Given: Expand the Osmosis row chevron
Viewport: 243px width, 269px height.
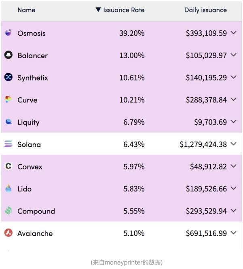Looking at the screenshot, I should (x=233, y=33).
